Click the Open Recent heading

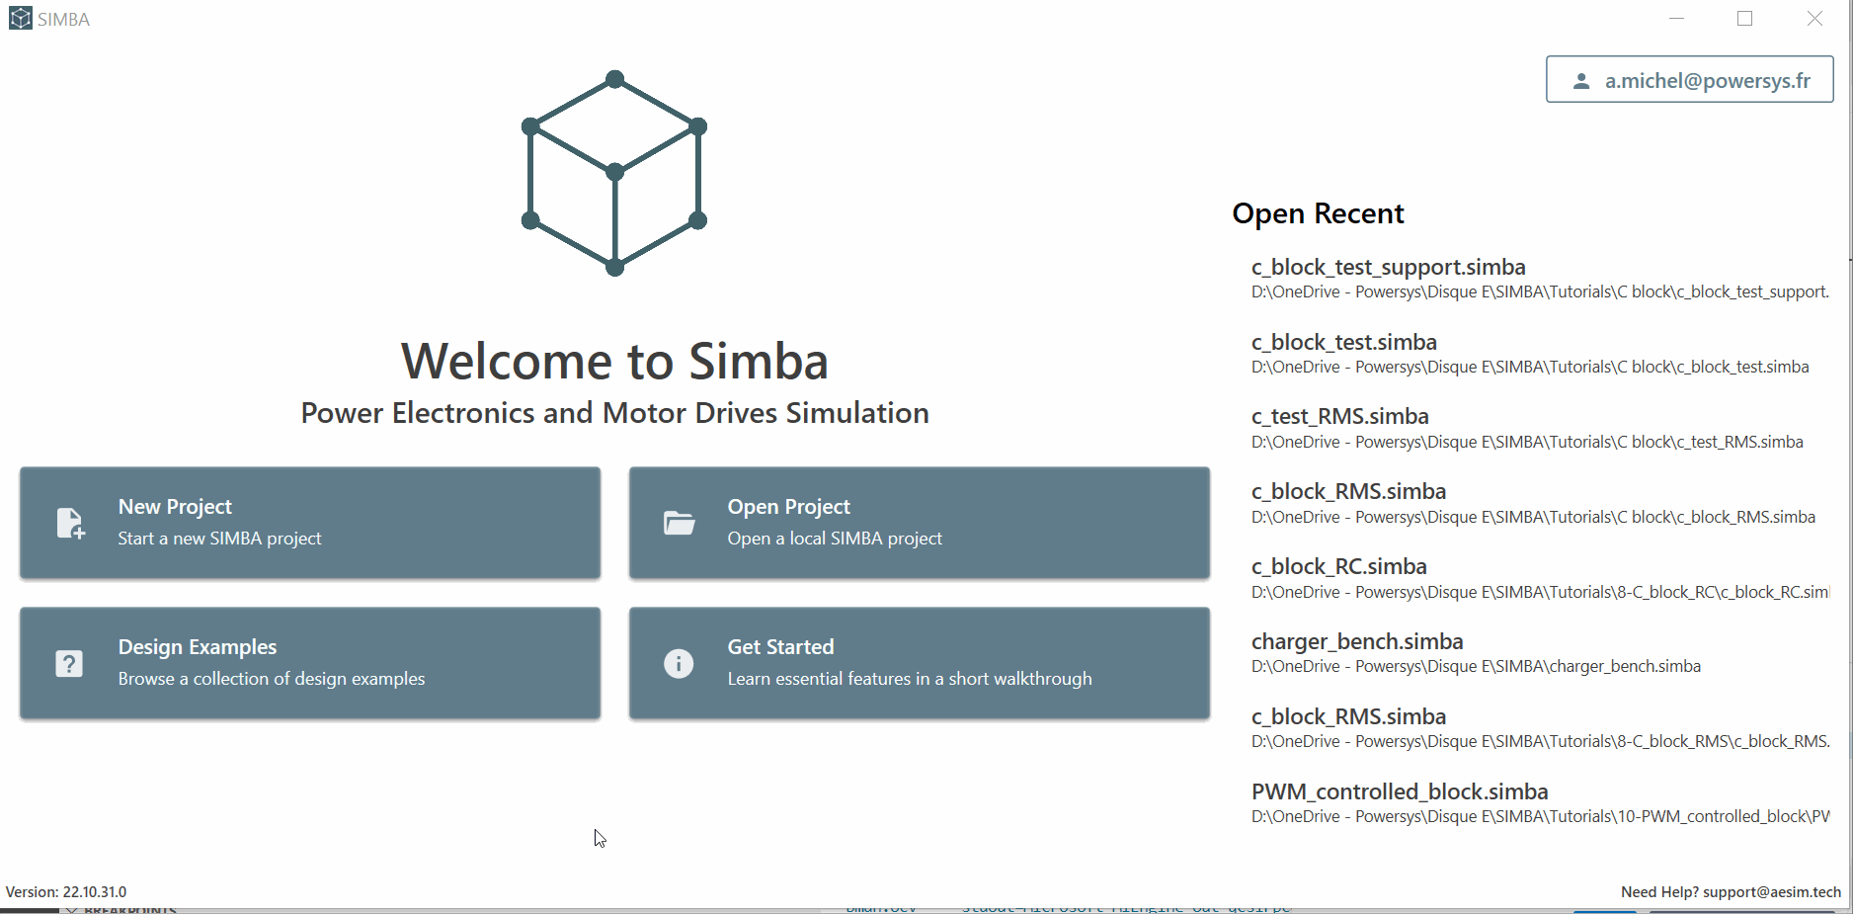[x=1318, y=213]
